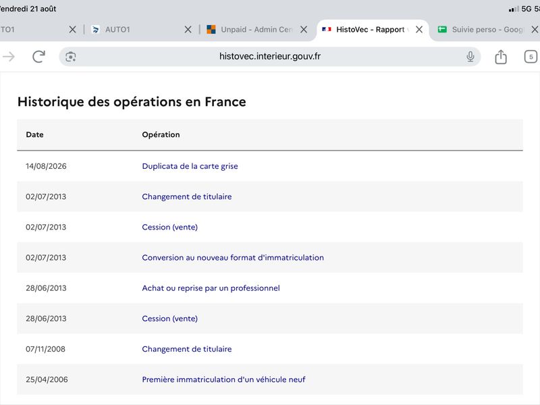Click the green Sheets favicon on Suivie perso

(x=442, y=30)
